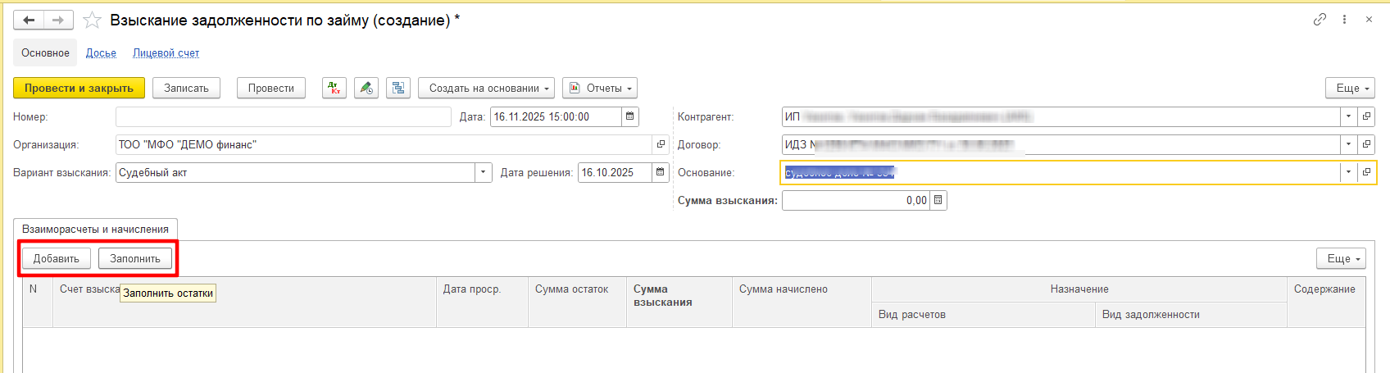Viewport: 1390px width, 373px height.
Task: Select Взаиморасчеты и начисления tab
Action: pyautogui.click(x=95, y=230)
